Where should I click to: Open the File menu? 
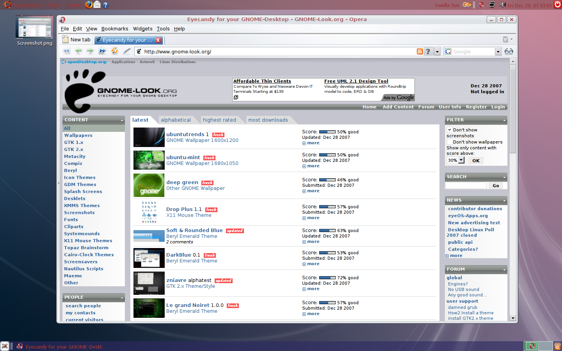pyautogui.click(x=65, y=29)
